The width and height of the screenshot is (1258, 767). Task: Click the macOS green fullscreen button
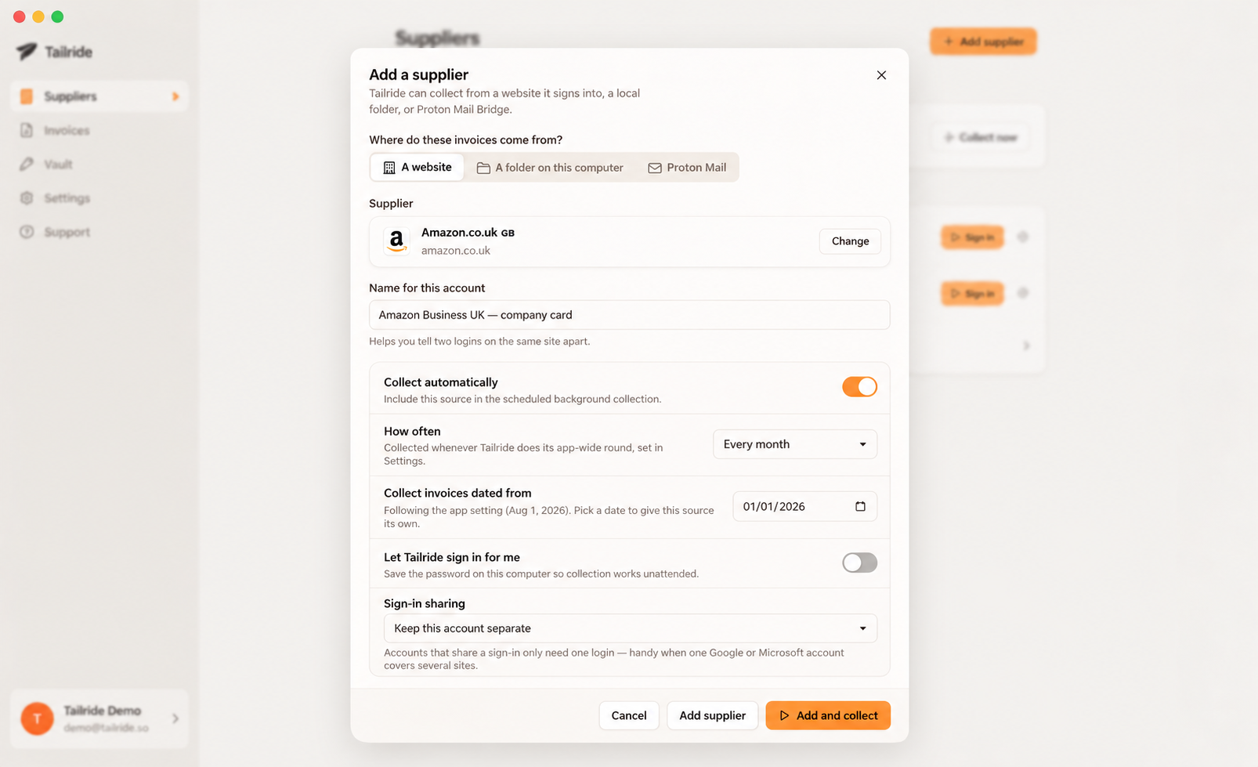click(x=57, y=16)
